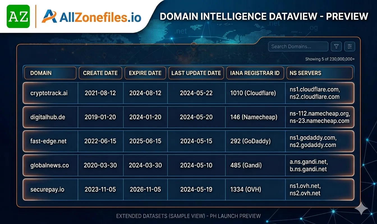Click the Showing 5 of 230,000,000+ count

tap(330, 59)
